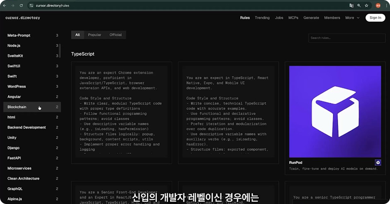The width and height of the screenshot is (390, 204).
Task: Open the Chrome profile avatar
Action: pos(378,5)
